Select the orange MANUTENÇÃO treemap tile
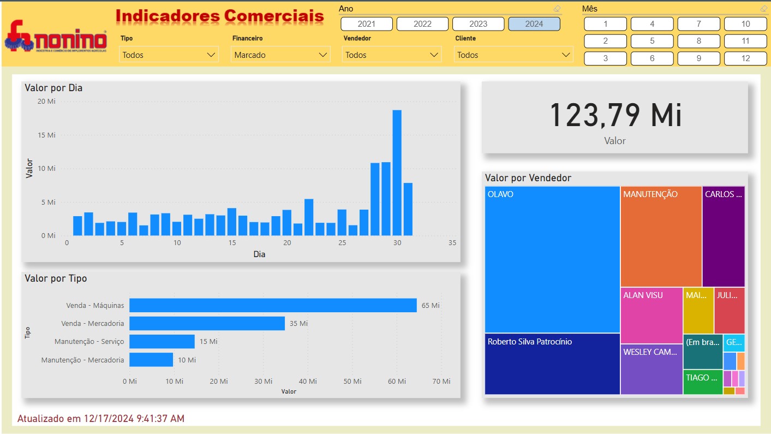The width and height of the screenshot is (771, 434). 661,236
